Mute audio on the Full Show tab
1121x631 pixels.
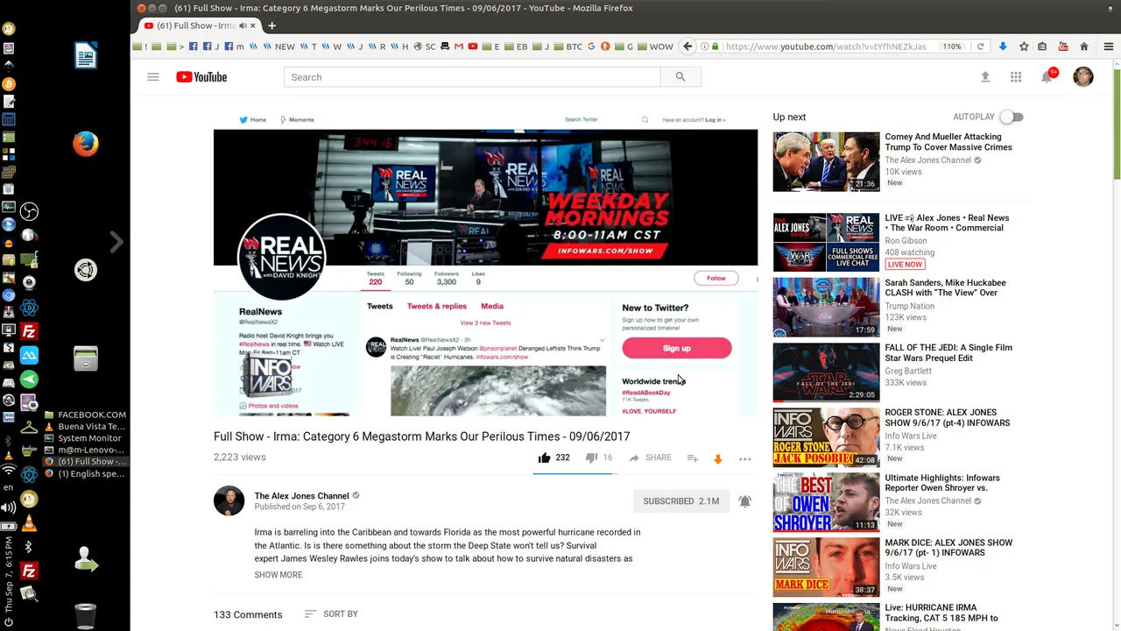point(243,25)
